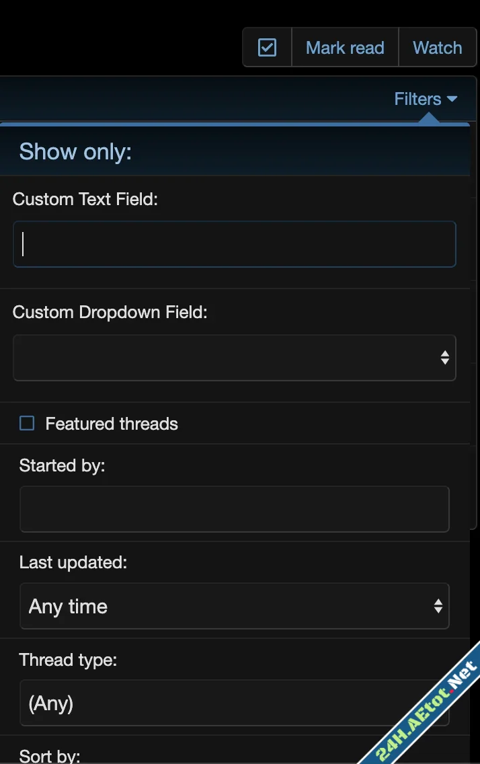Screen dimensions: 480x764
Task: Click the Sort by label
Action: [x=49, y=755]
